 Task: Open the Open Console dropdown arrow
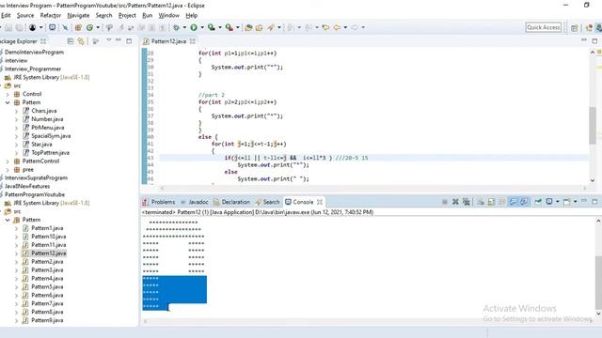576,202
